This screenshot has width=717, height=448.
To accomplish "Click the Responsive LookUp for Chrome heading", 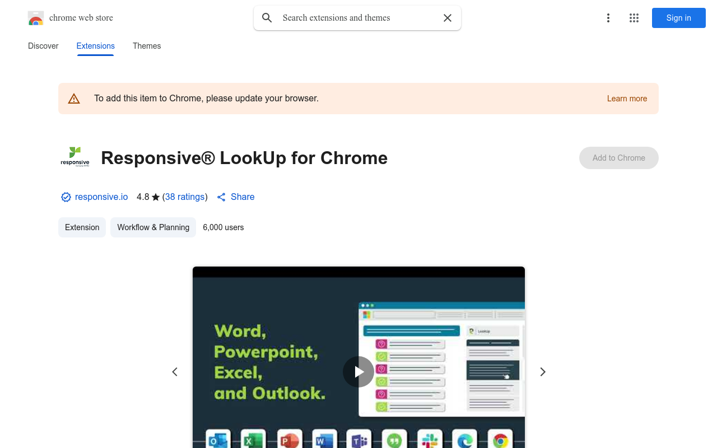I will pyautogui.click(x=244, y=158).
